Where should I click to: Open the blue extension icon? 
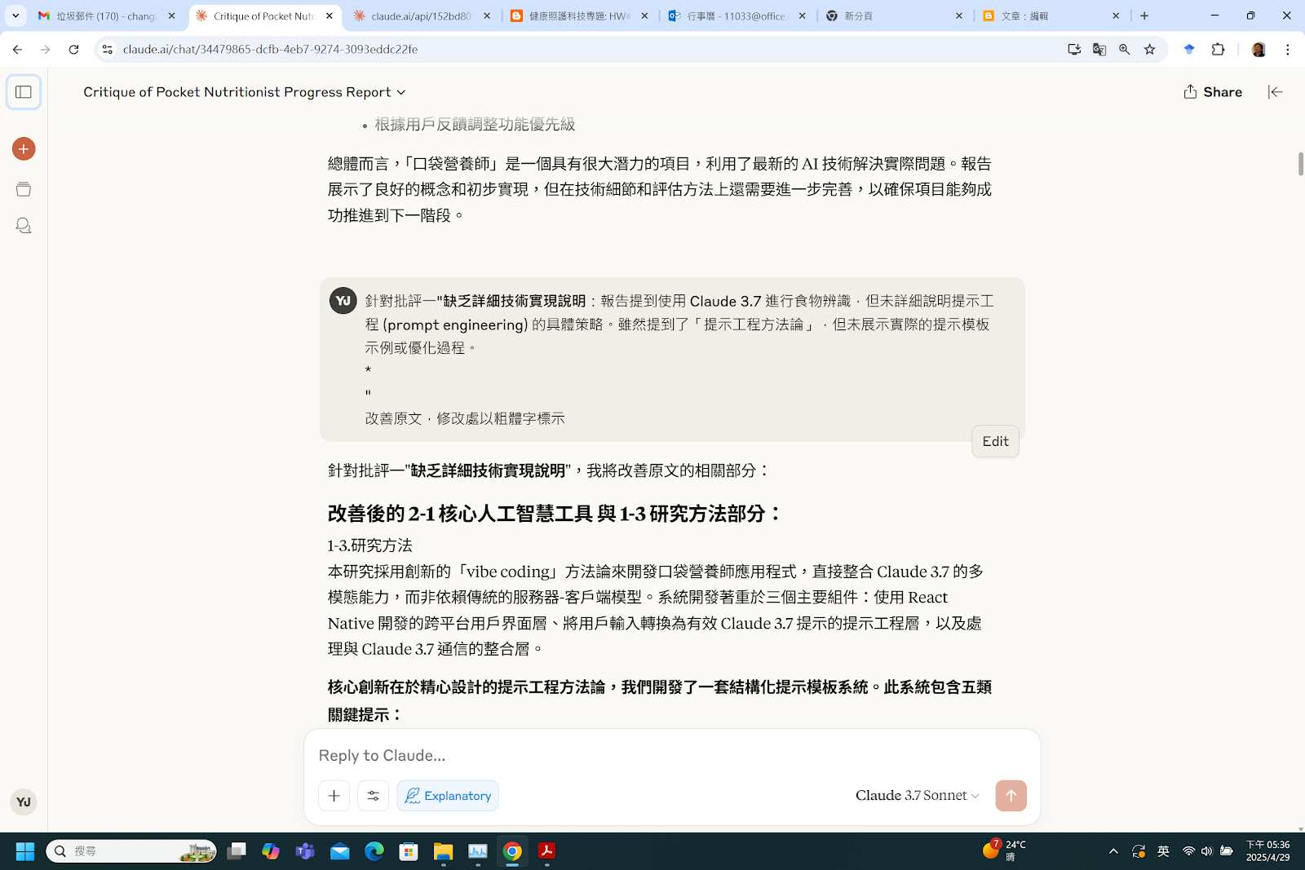point(1189,50)
